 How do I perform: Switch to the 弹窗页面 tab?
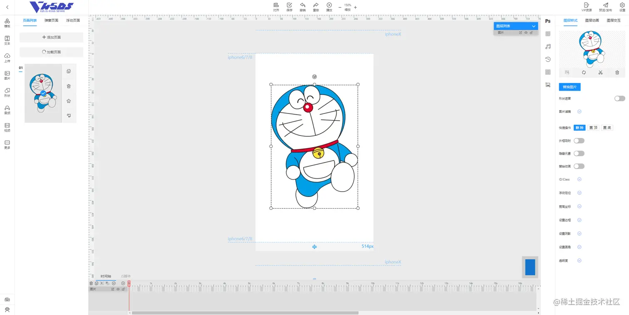[x=52, y=20]
